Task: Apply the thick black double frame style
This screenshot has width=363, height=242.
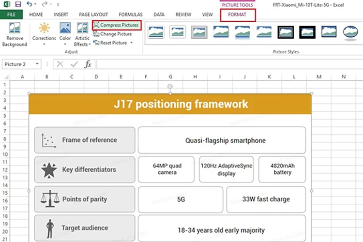Action: tap(286, 32)
